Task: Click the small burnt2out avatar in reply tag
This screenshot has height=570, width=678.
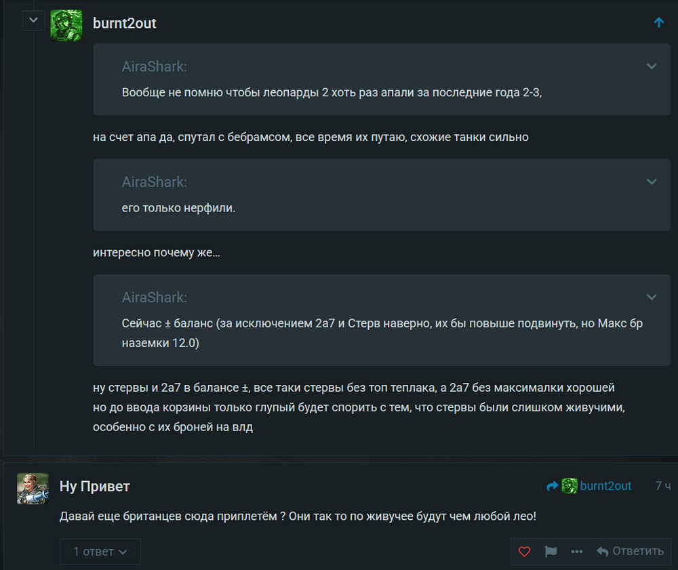Action: tap(570, 486)
